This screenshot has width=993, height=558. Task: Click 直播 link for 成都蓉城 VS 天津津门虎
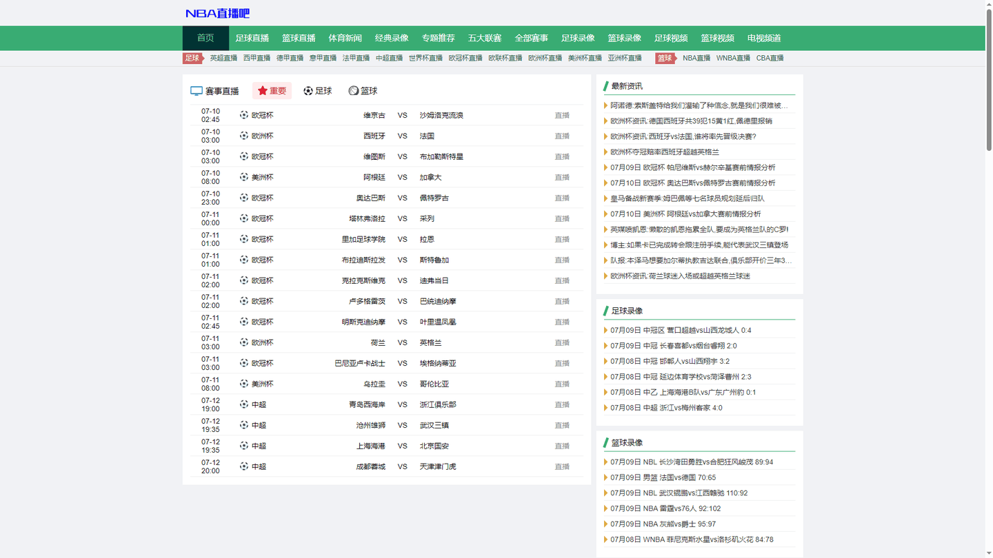(562, 466)
